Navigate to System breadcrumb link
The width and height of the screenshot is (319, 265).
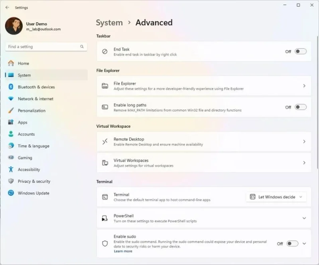(109, 23)
